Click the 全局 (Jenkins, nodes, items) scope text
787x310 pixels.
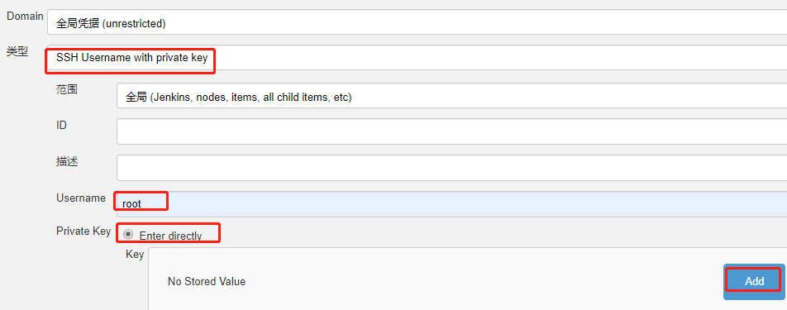(238, 98)
